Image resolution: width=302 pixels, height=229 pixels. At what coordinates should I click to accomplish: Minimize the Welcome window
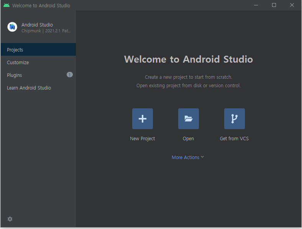click(x=256, y=5)
